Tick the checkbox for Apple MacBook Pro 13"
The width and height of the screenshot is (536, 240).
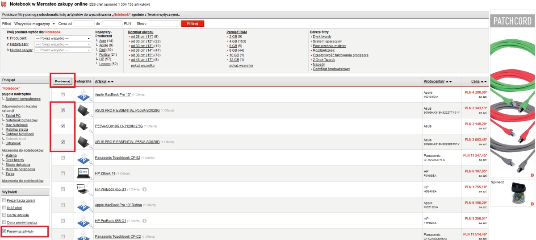click(63, 95)
